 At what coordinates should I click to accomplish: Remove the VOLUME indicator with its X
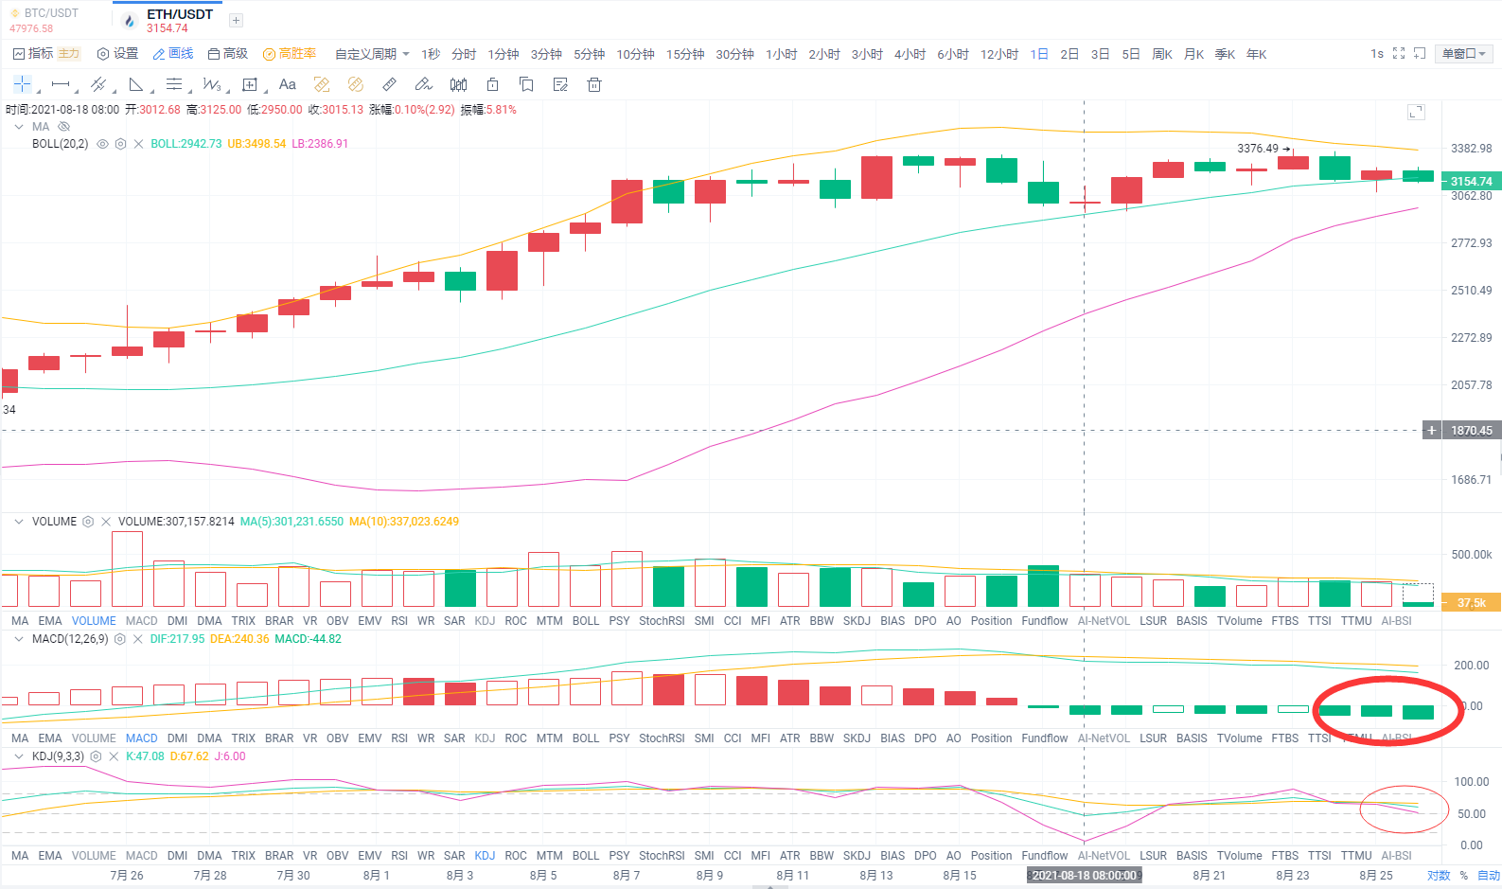tap(106, 522)
